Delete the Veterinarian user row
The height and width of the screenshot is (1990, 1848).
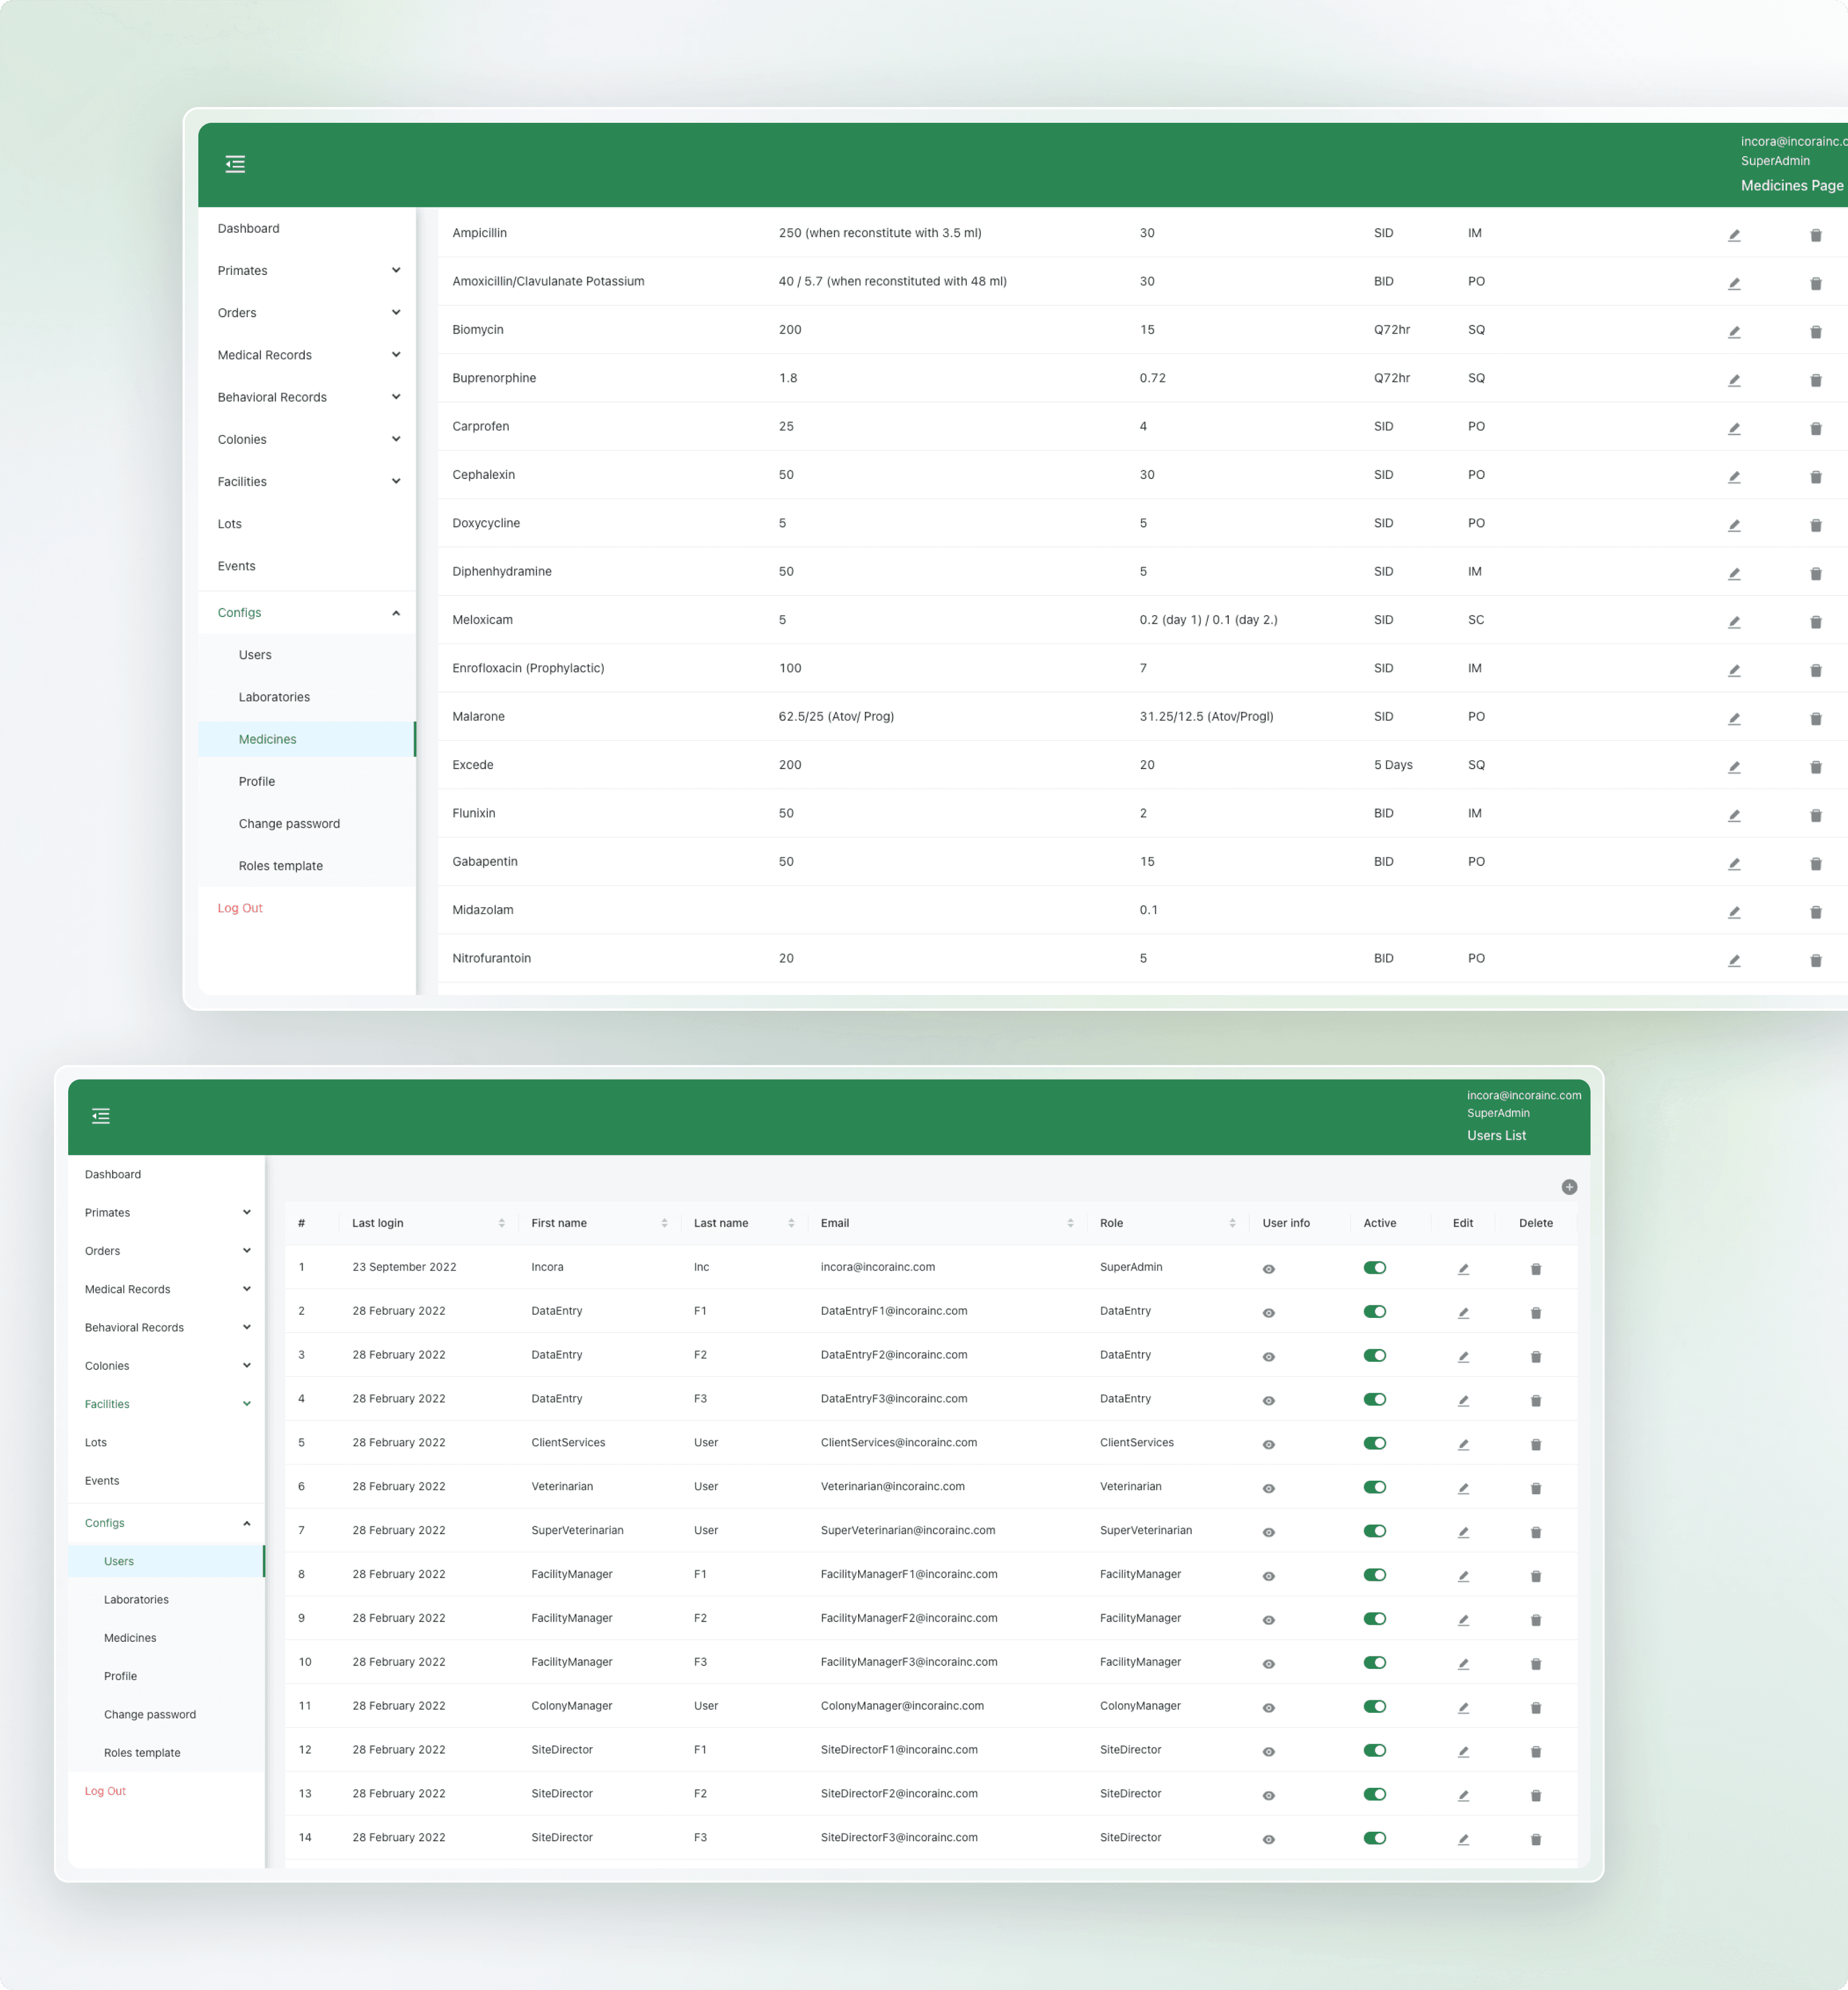(1536, 1488)
